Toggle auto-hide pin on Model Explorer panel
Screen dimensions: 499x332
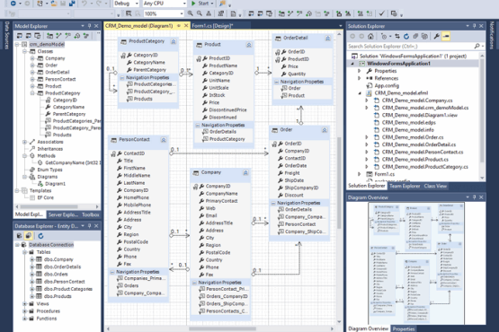coord(89,26)
